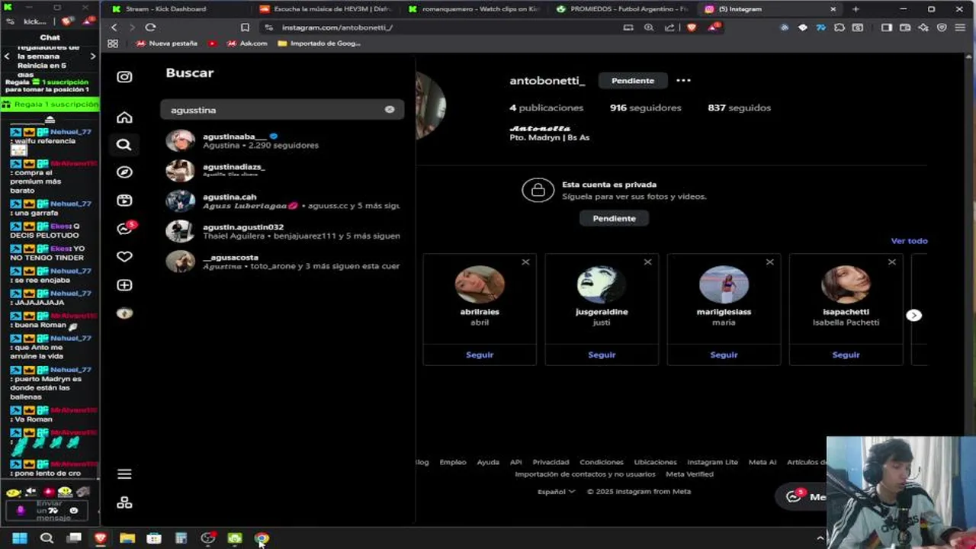Screen dimensions: 976x549
Task: Follow mariiglesiass with Seguir
Action: point(724,355)
